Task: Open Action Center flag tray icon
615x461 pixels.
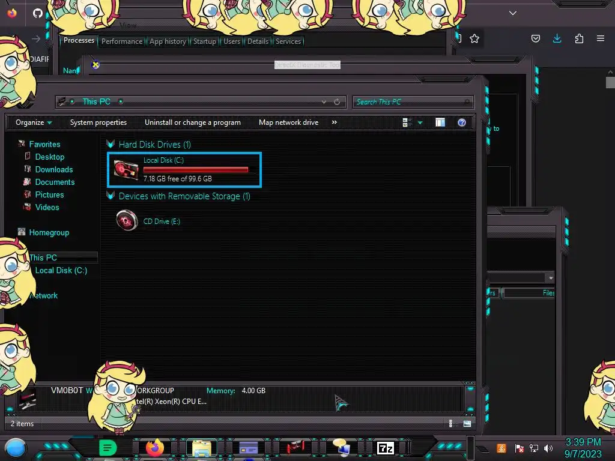Action: [x=520, y=448]
